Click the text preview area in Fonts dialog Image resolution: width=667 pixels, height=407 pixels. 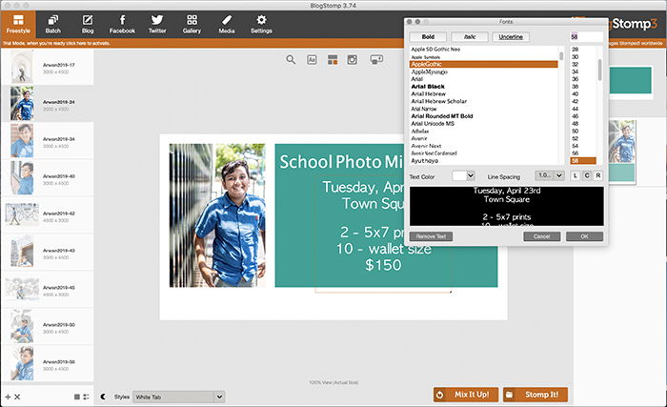point(507,206)
